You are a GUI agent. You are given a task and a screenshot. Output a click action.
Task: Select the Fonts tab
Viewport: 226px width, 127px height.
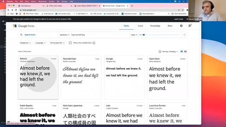point(126,26)
